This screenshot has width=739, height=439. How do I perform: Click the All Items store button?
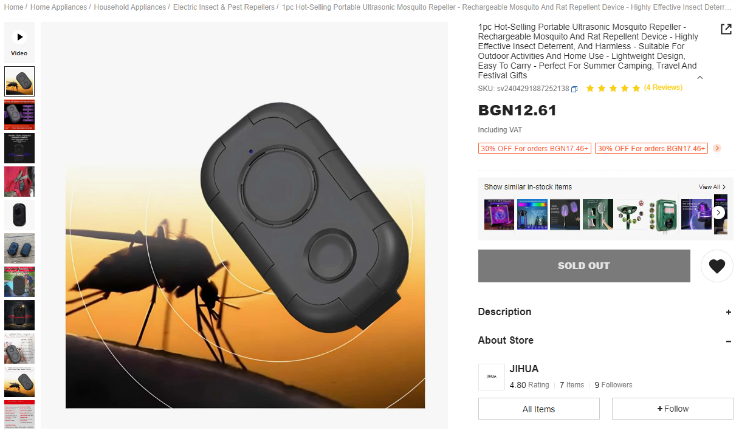pos(539,409)
